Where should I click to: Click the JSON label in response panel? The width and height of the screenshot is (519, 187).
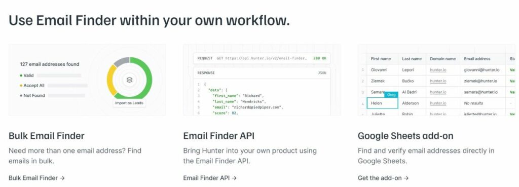322,73
